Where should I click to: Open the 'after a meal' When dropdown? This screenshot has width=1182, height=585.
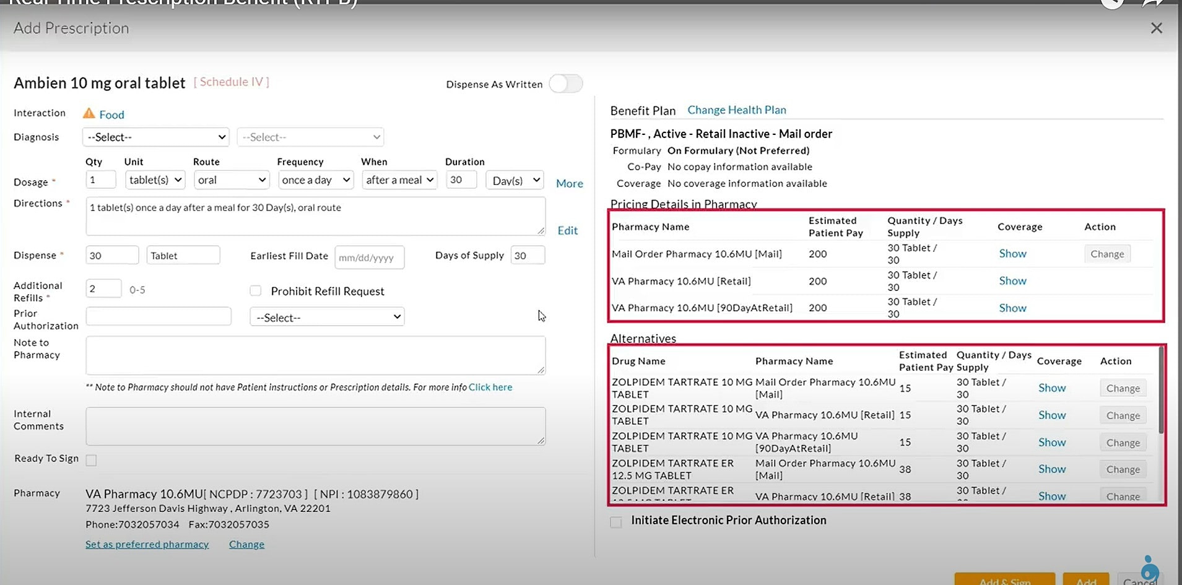point(399,180)
